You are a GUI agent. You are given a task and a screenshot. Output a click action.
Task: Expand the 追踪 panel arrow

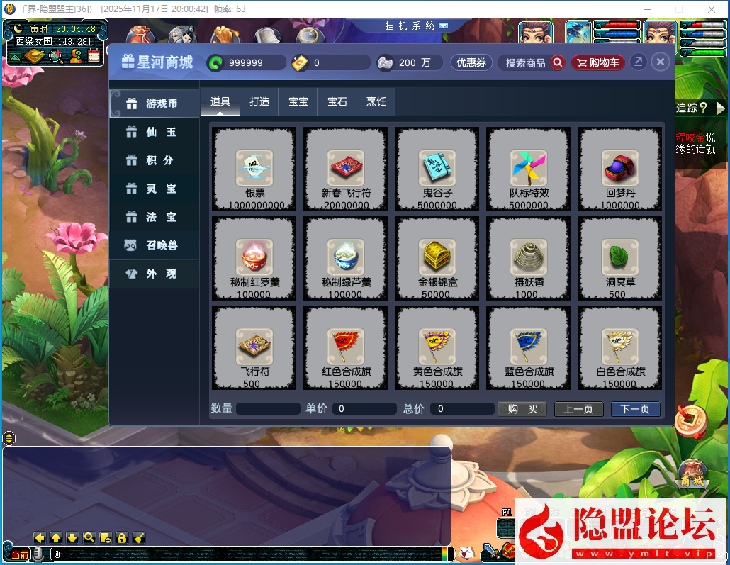coord(720,108)
